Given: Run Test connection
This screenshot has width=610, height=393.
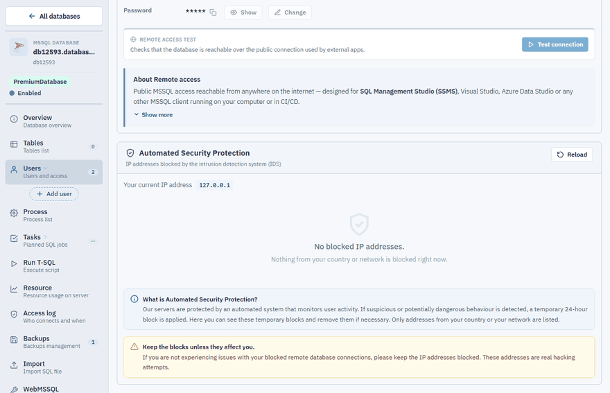Looking at the screenshot, I should [555, 44].
